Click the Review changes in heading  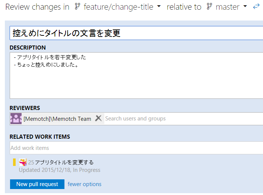click(x=37, y=7)
